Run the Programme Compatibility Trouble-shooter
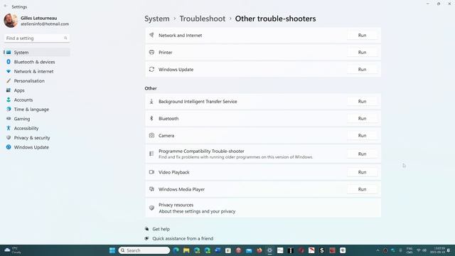Image resolution: width=455 pixels, height=256 pixels. (x=362, y=154)
